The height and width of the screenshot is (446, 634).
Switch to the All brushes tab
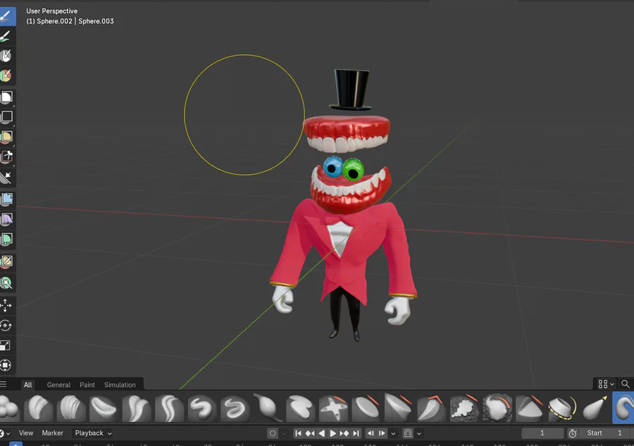(27, 385)
